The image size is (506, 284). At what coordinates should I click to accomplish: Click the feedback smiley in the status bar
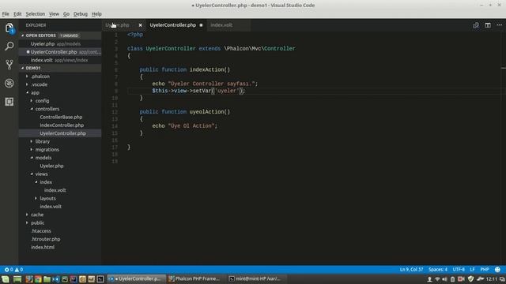click(x=497, y=270)
